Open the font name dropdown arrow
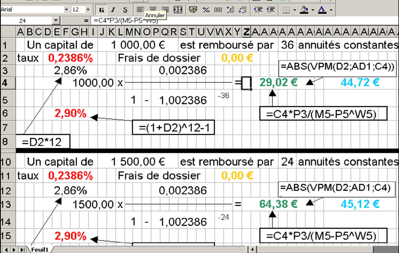 [x=66, y=10]
